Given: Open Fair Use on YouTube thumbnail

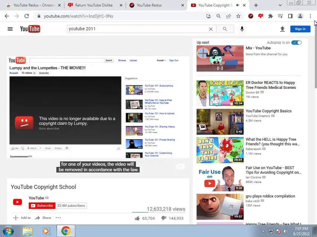Looking at the screenshot, I should [220, 179].
